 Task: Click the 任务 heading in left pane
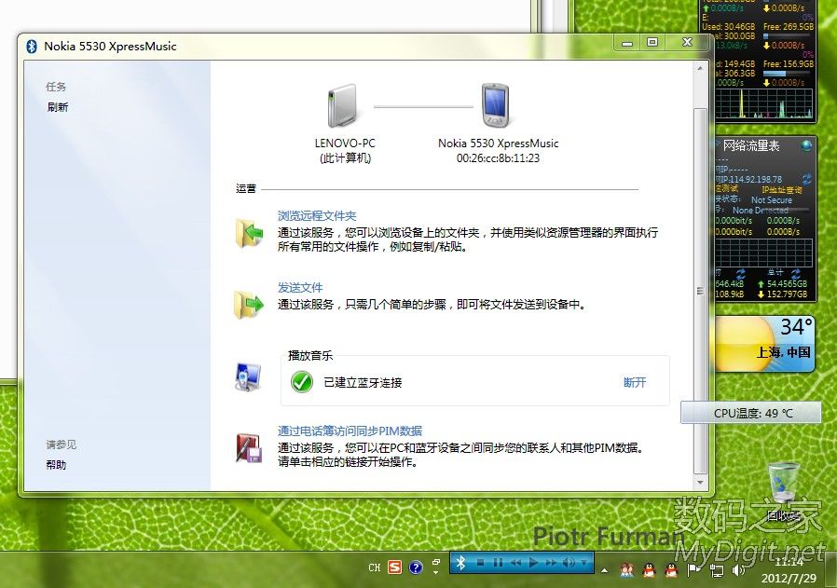(56, 87)
